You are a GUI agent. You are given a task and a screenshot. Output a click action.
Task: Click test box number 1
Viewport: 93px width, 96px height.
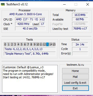8,44
